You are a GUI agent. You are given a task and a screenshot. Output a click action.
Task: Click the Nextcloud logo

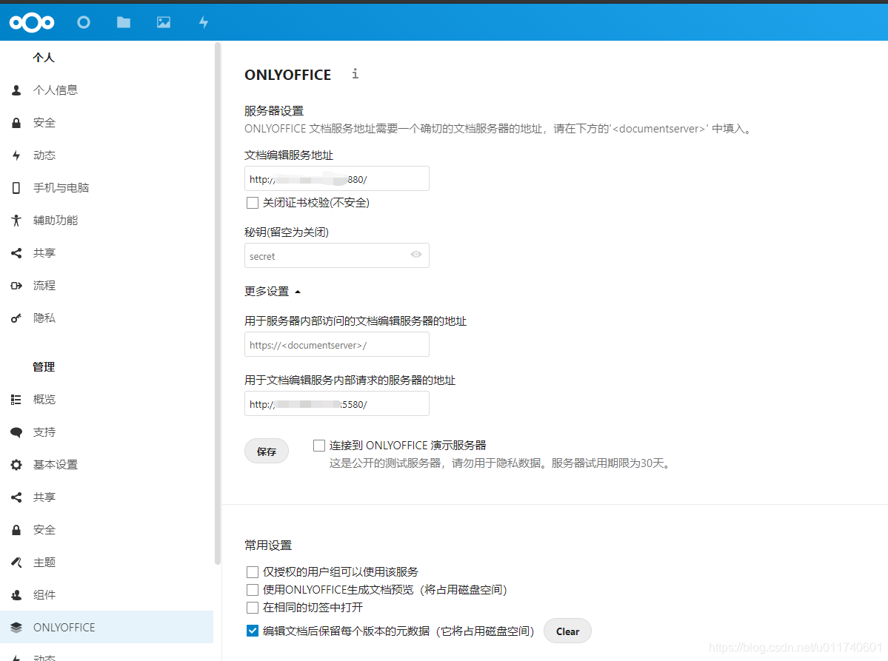(32, 22)
